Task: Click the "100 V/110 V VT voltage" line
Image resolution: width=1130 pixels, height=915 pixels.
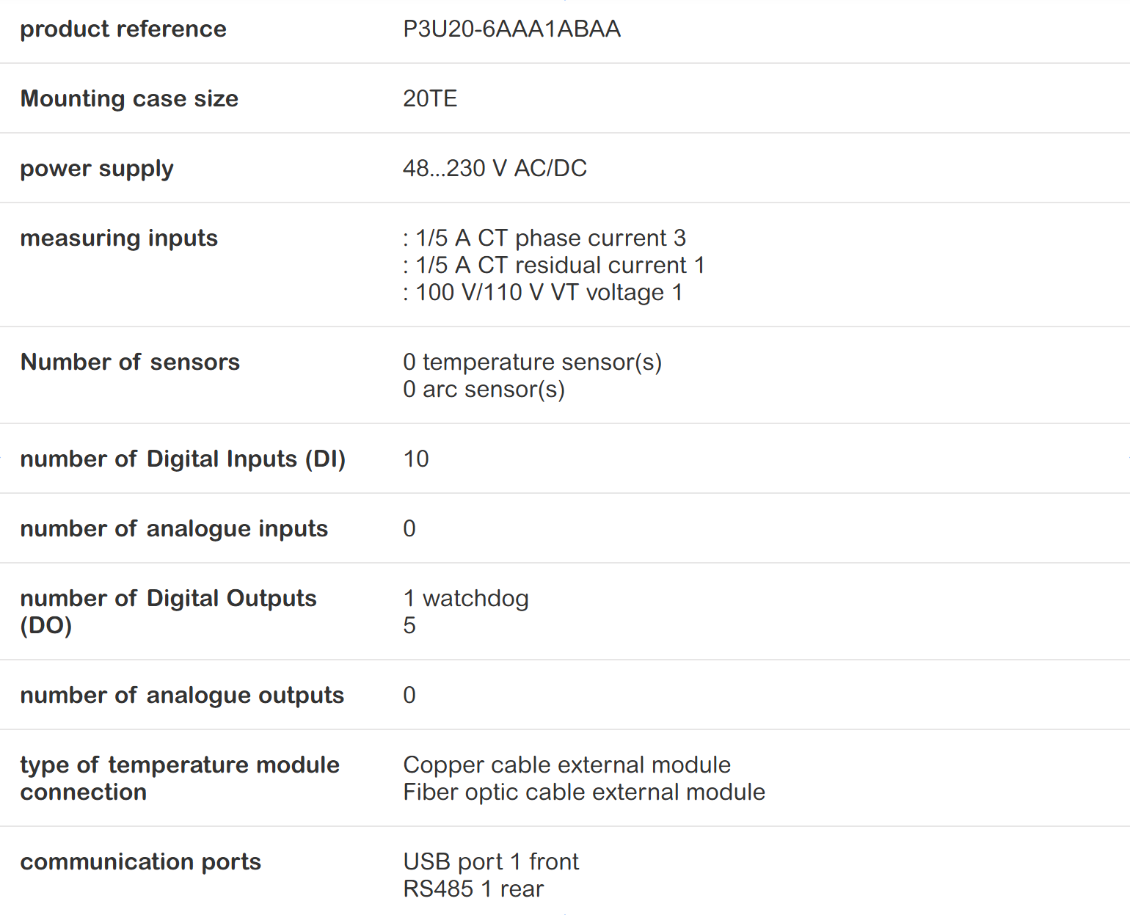Action: tap(543, 292)
